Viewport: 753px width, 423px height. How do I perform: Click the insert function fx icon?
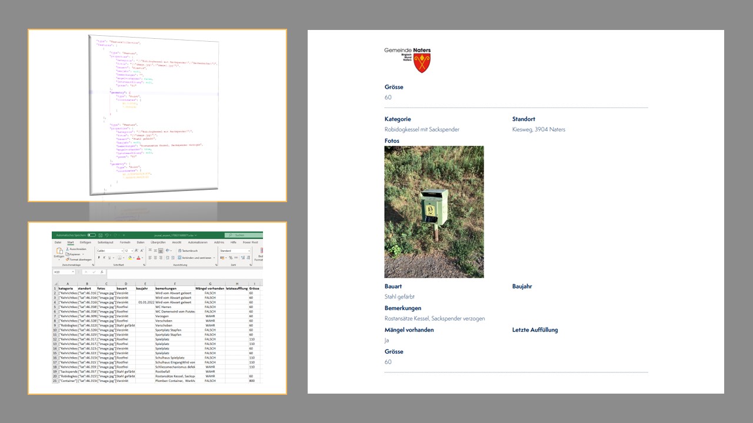pos(101,272)
